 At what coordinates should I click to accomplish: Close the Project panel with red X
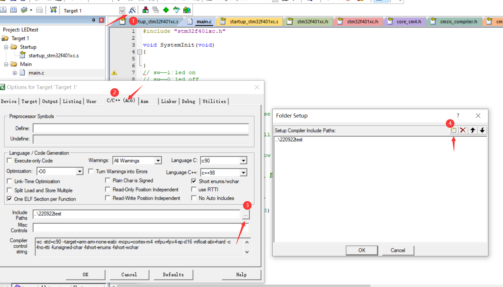(x=101, y=20)
